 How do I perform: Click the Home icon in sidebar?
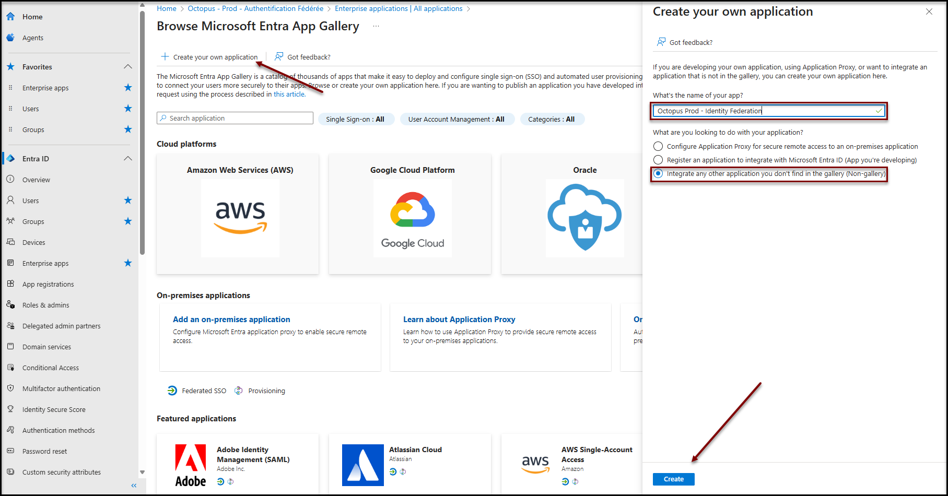[10, 17]
